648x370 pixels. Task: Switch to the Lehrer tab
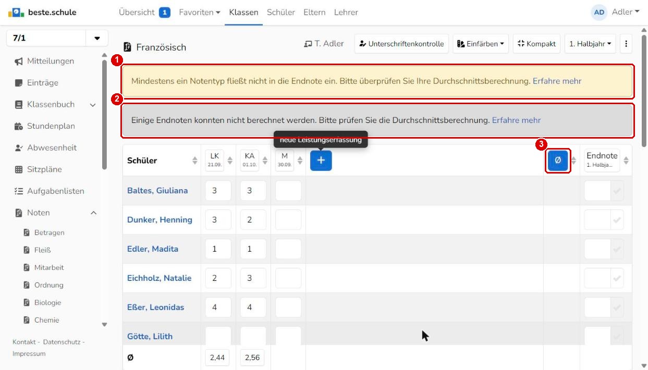click(x=346, y=12)
